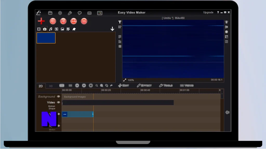The width and height of the screenshot is (266, 149).
Task: Click the Play preview button
Action: [x=84, y=85]
